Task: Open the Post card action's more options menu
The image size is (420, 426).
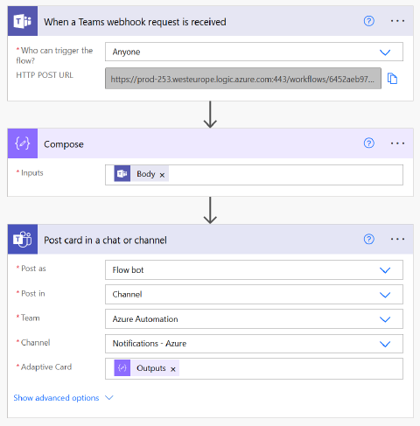Action: pos(397,239)
